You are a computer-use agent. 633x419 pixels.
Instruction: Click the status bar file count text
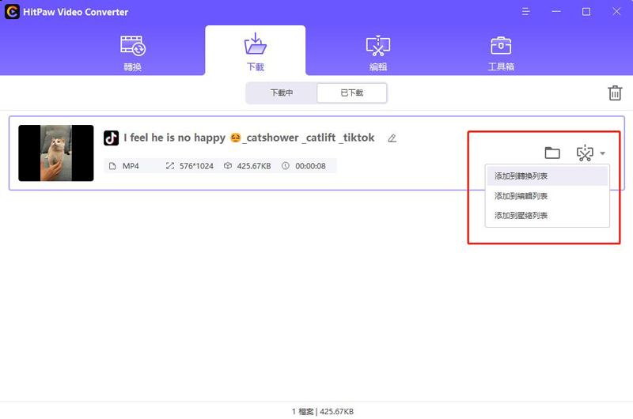(323, 411)
